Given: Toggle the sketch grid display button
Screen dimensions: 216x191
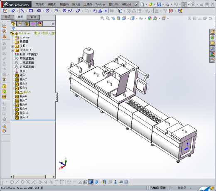Looking at the screenshot, I should [x=74, y=182].
